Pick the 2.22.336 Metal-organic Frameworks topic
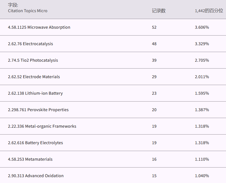The image size is (226, 183). (x=42, y=126)
